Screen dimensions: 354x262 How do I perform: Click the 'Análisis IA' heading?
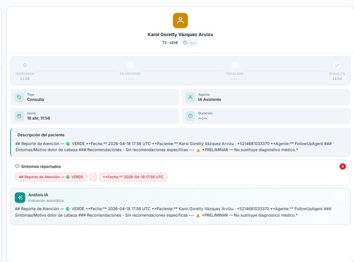[38, 195]
